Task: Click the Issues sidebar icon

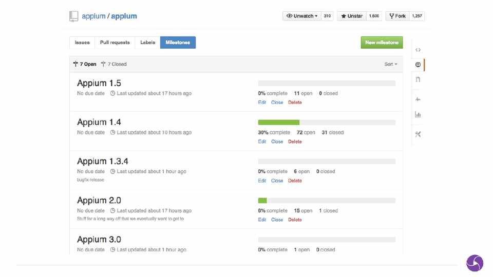Action: point(418,65)
